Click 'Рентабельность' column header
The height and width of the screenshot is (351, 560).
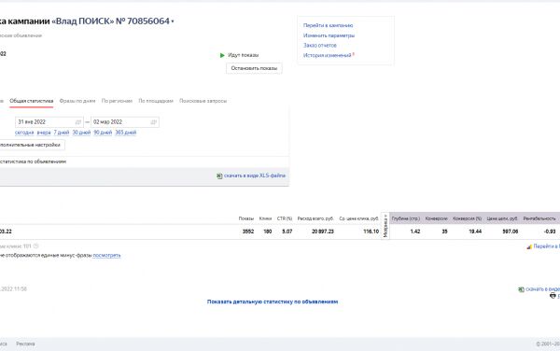coord(539,218)
